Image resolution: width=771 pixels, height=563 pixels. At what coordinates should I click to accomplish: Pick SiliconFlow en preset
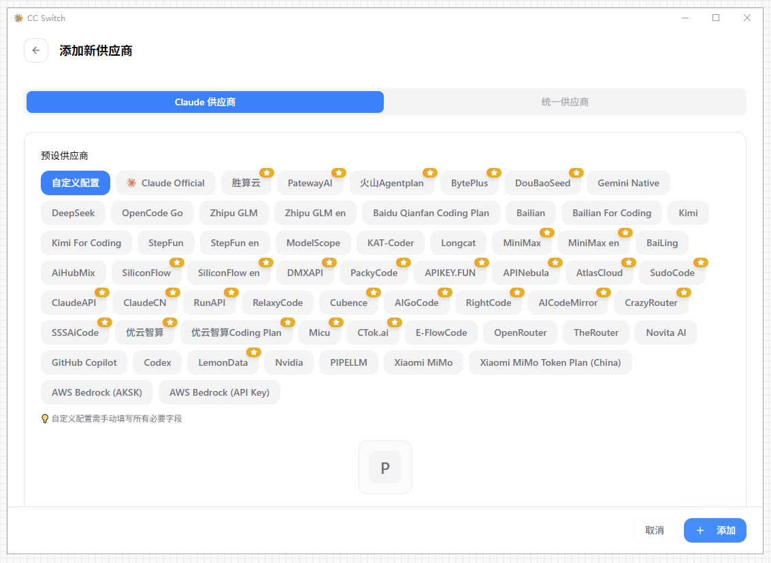229,273
